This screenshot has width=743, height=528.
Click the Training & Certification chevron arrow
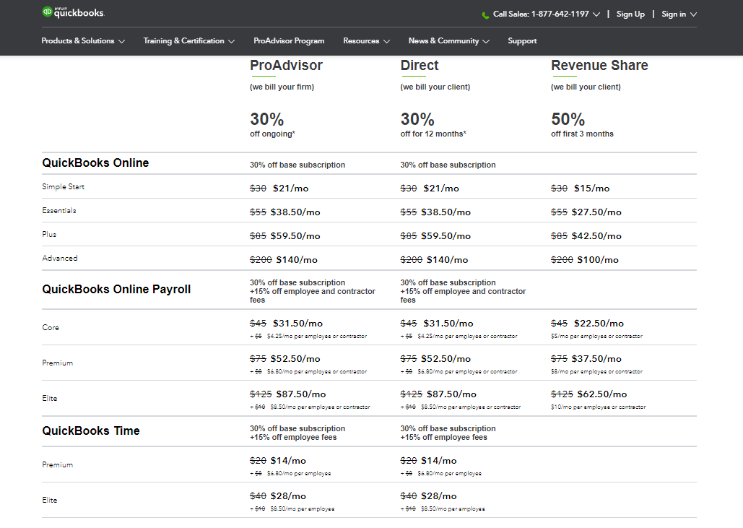click(231, 42)
